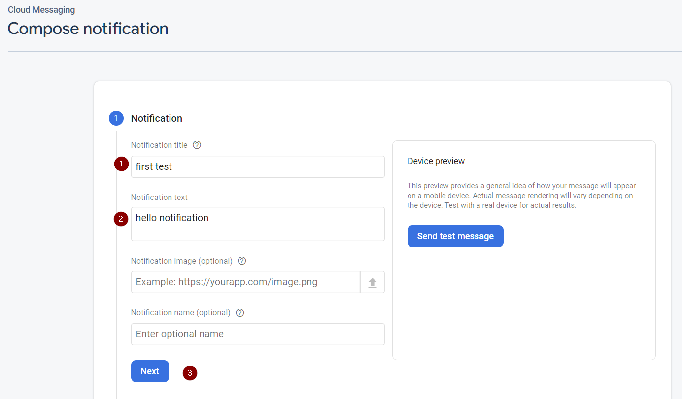The width and height of the screenshot is (682, 399).
Task: Click the Compose notification page title
Action: click(x=88, y=29)
